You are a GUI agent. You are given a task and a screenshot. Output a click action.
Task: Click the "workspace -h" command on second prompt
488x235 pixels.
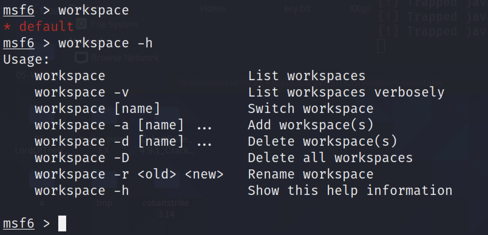pos(105,43)
